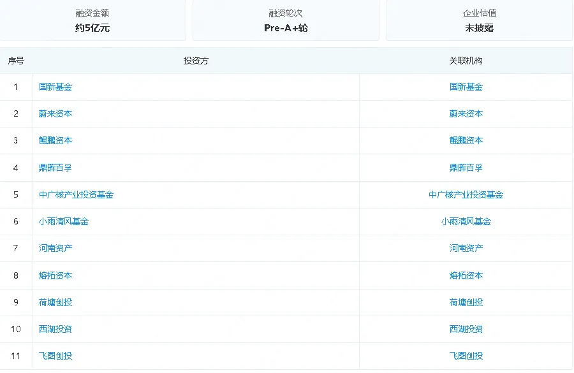Open 蔚来资本 link in 关联机构 column
Screen dimensions: 574x373
pyautogui.click(x=466, y=113)
